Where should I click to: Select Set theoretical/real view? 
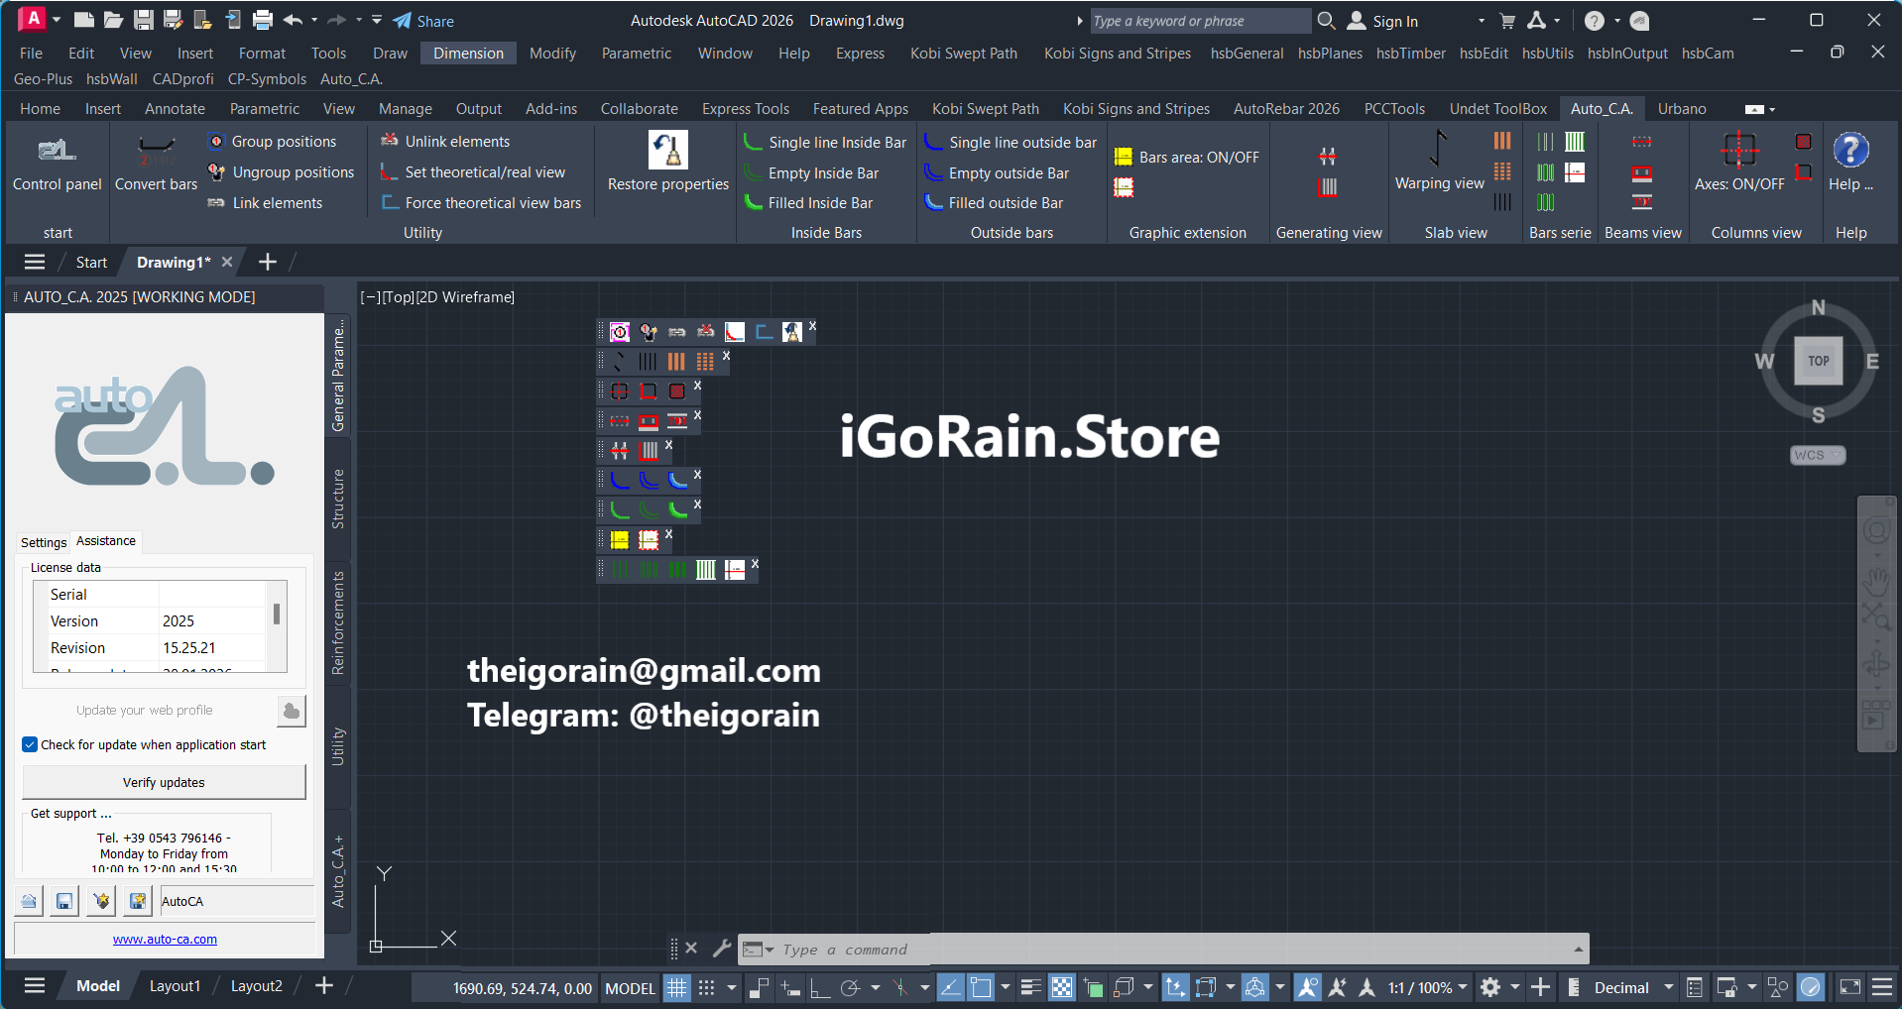point(473,172)
